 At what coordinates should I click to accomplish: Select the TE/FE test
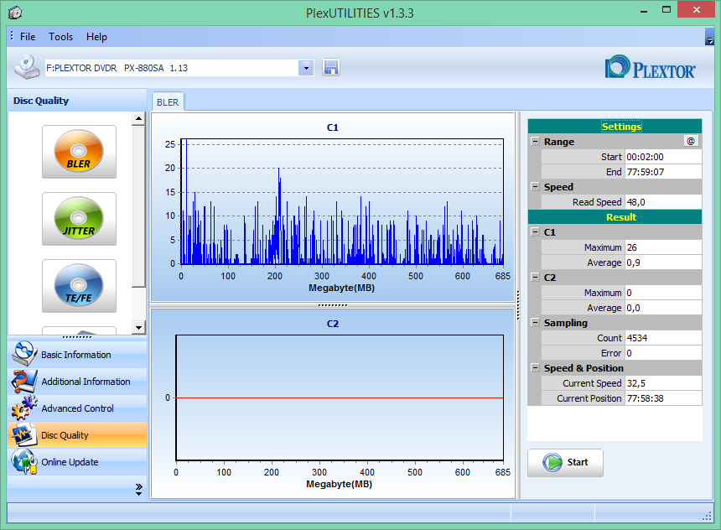79,286
